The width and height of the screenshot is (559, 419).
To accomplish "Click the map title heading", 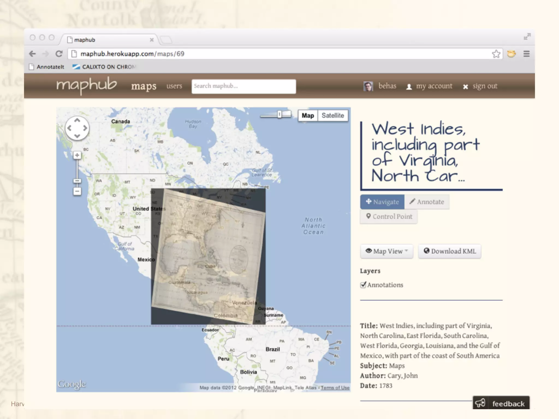I will (426, 152).
